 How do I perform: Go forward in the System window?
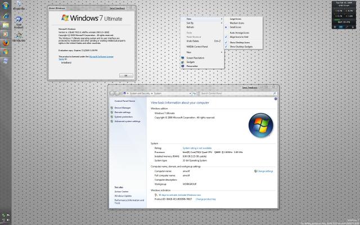[x=118, y=93]
